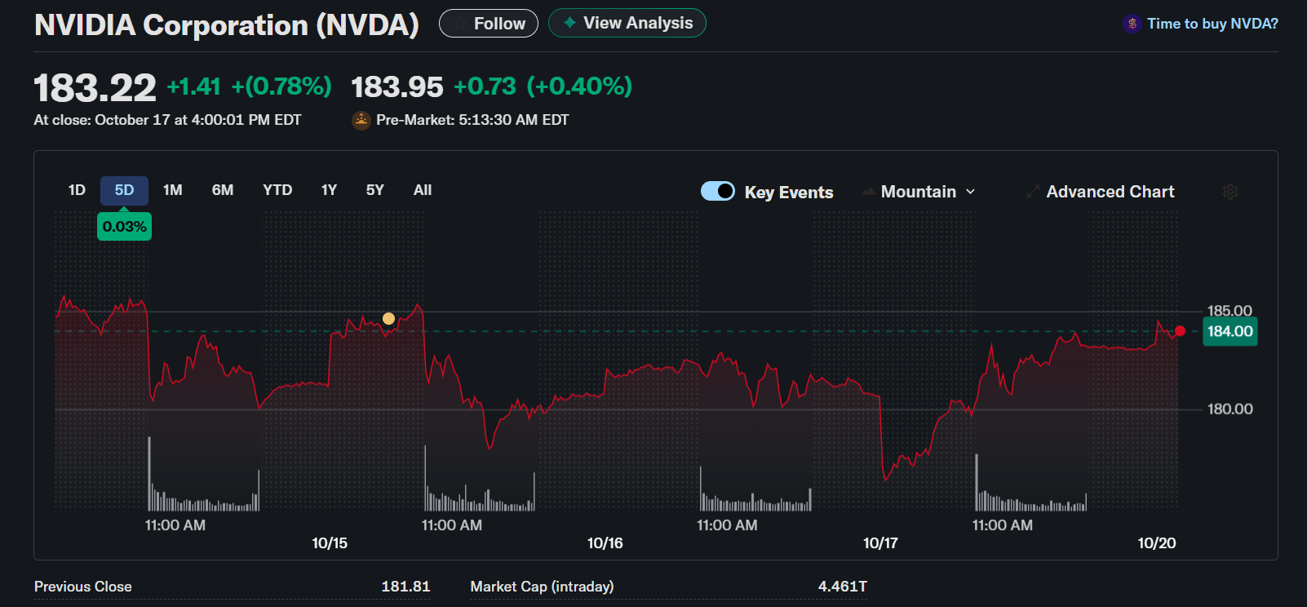Screen dimensions: 1307x607
Task: Select the 5D time range
Action: pos(123,189)
